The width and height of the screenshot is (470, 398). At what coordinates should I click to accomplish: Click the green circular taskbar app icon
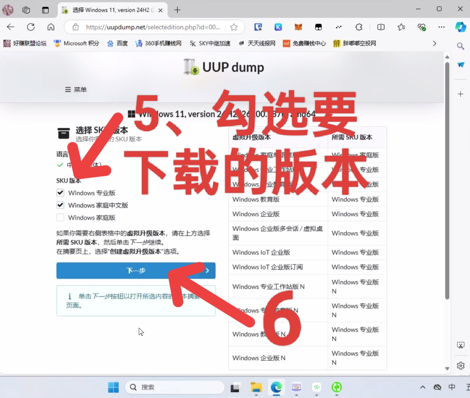pyautogui.click(x=336, y=387)
